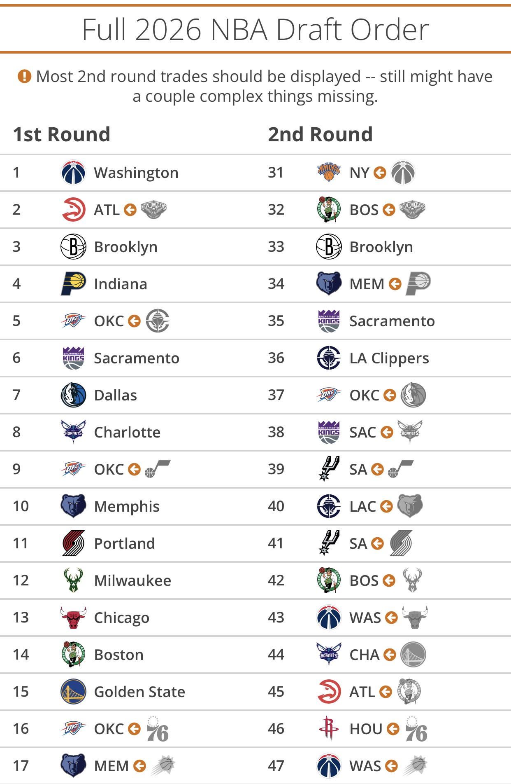Click the orange warning icon beside the trades note

pyautogui.click(x=24, y=76)
